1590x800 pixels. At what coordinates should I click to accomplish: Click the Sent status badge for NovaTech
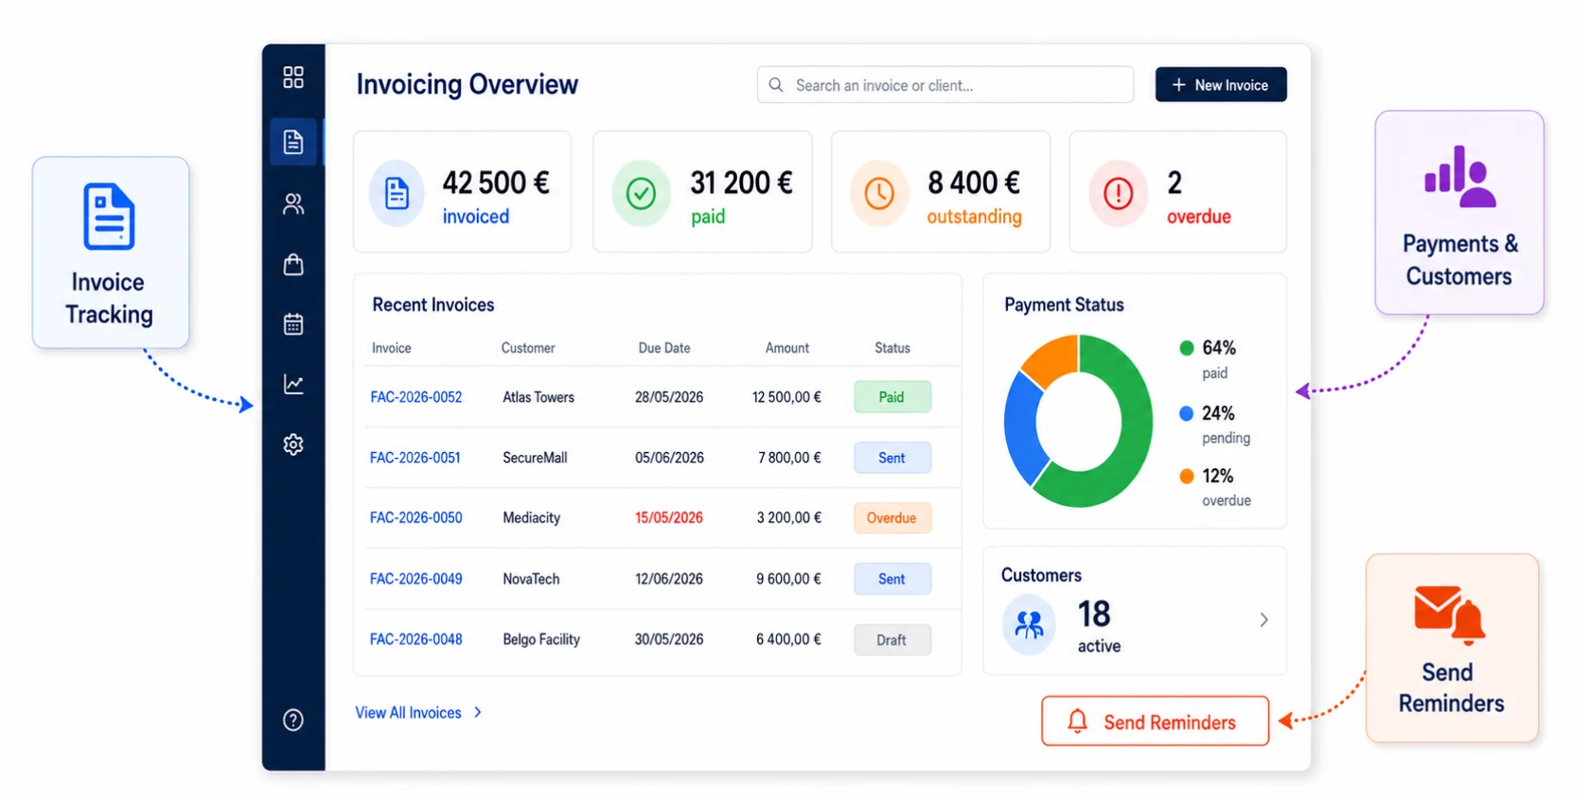pyautogui.click(x=892, y=579)
